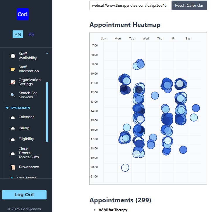Click the 7:00 time axis label

[x=95, y=45]
